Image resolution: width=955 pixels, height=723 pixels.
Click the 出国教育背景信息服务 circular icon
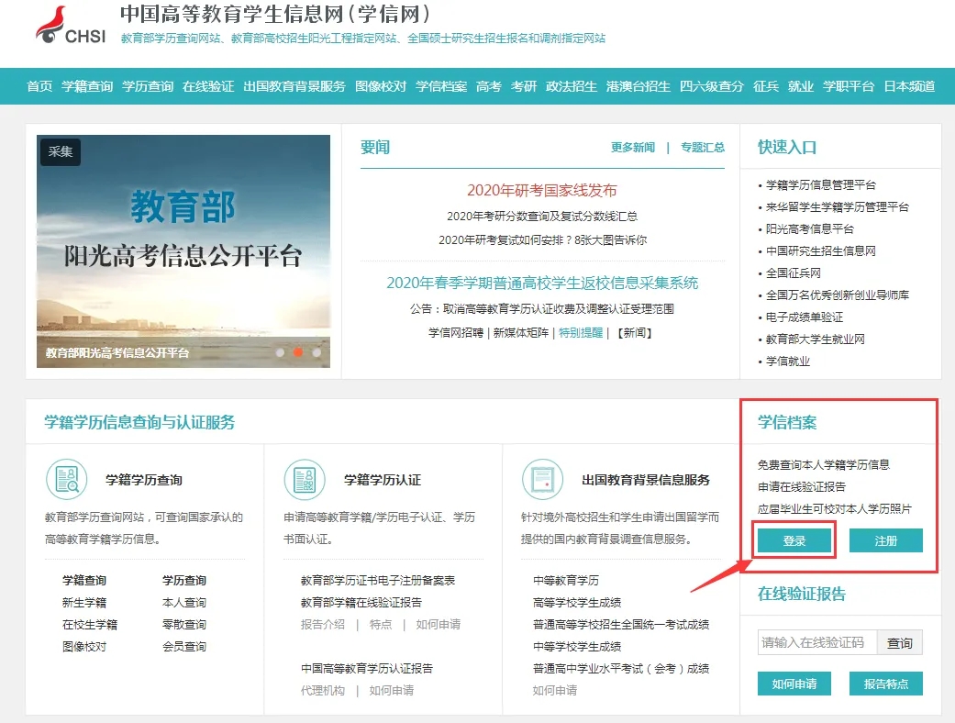542,479
